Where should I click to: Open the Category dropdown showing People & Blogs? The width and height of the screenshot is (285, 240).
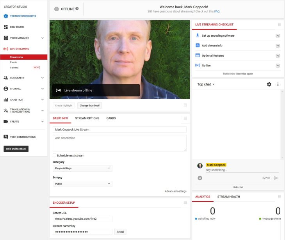click(82, 168)
